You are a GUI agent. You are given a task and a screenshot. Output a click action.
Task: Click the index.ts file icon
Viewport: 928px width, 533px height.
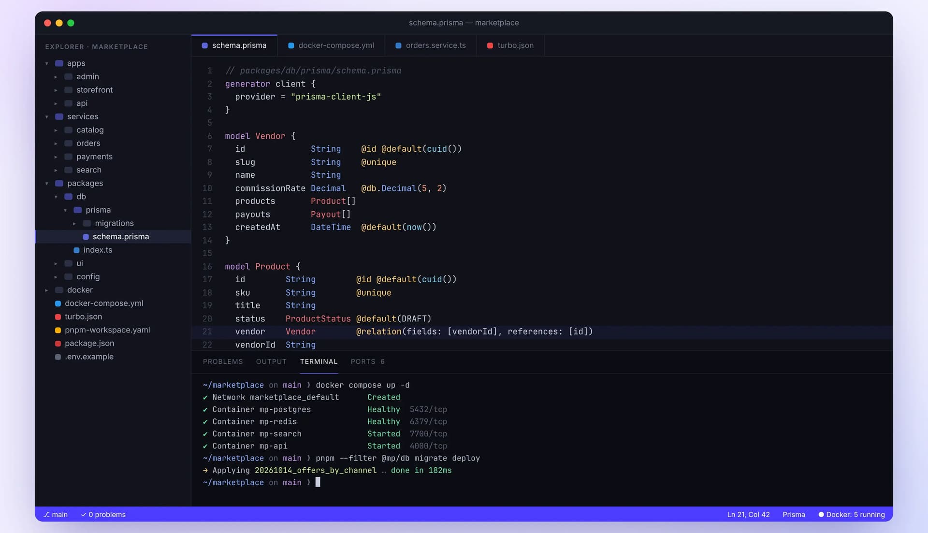(x=76, y=250)
